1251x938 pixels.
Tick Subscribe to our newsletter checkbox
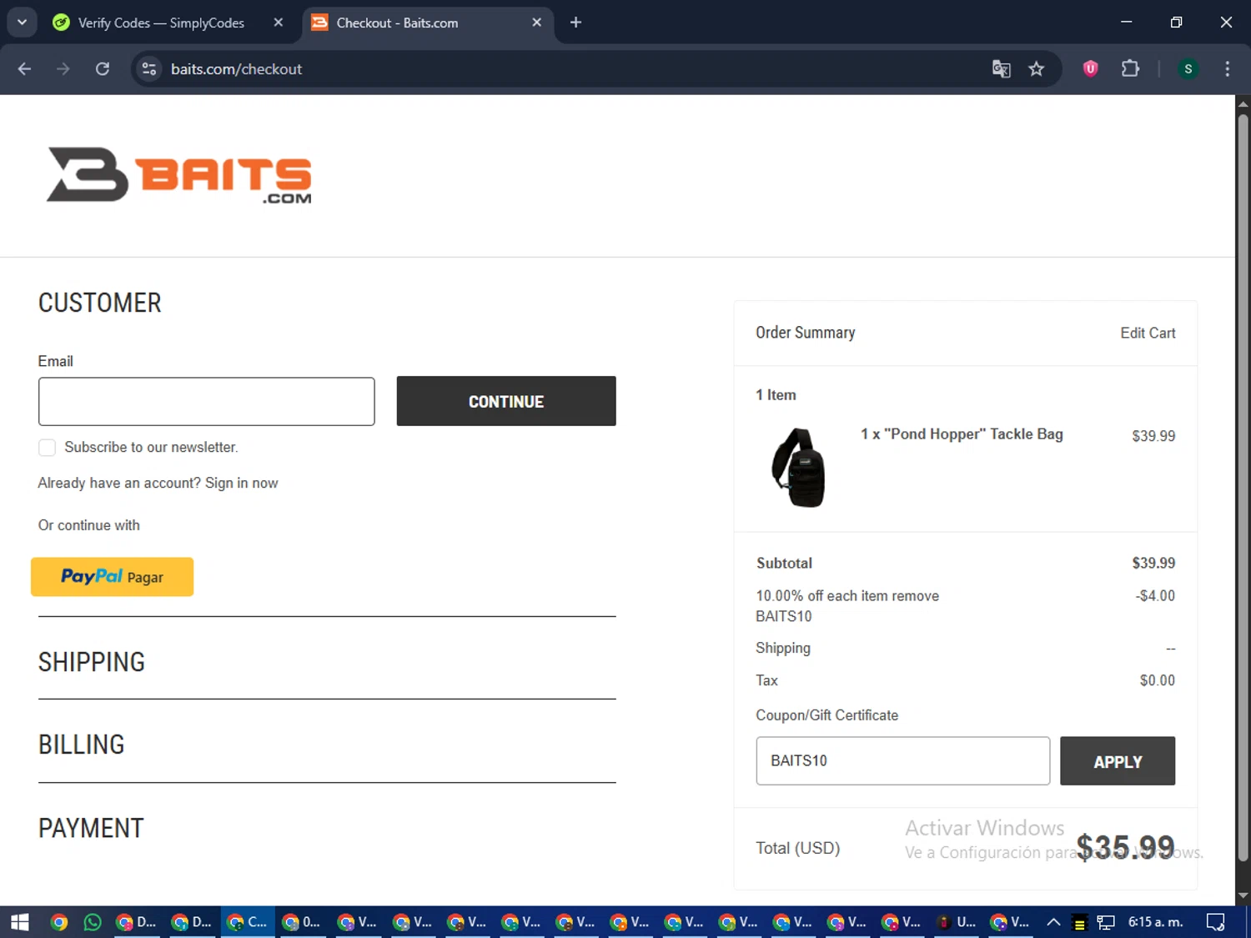coord(48,448)
